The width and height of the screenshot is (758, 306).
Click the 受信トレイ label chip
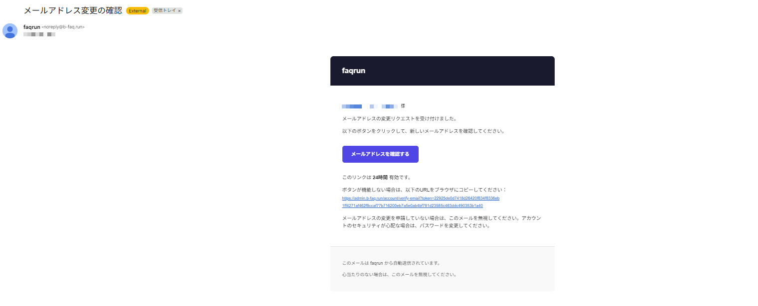(167, 11)
